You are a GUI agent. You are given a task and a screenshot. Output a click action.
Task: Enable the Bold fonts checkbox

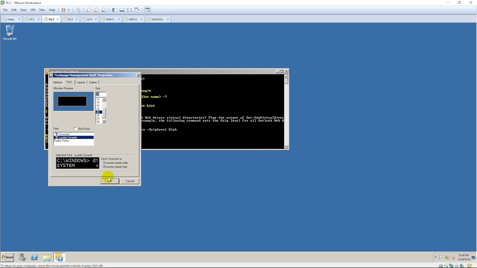pos(75,129)
